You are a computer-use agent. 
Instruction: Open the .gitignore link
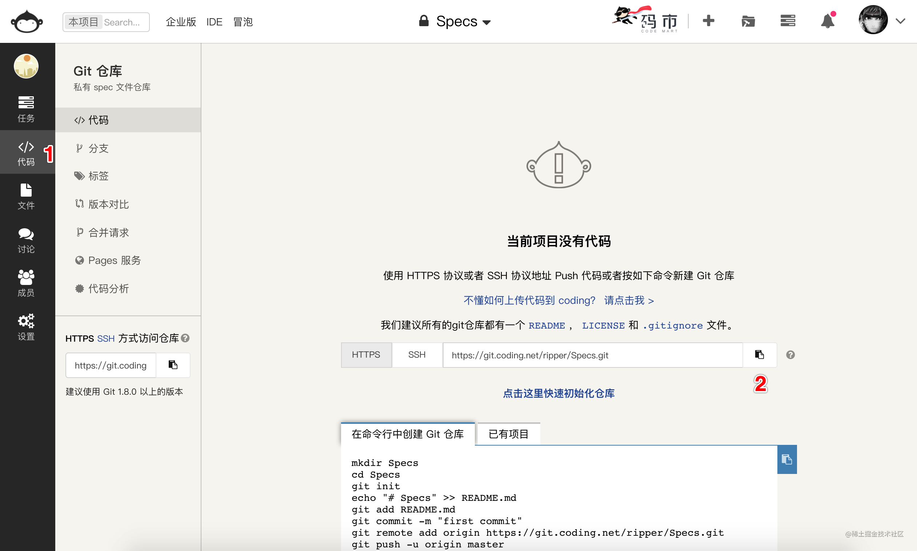coord(673,326)
